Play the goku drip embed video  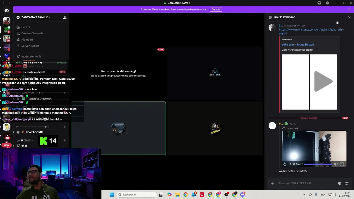pos(323,82)
